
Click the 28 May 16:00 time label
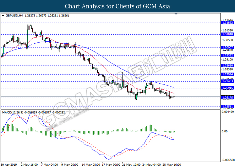pos(172,165)
